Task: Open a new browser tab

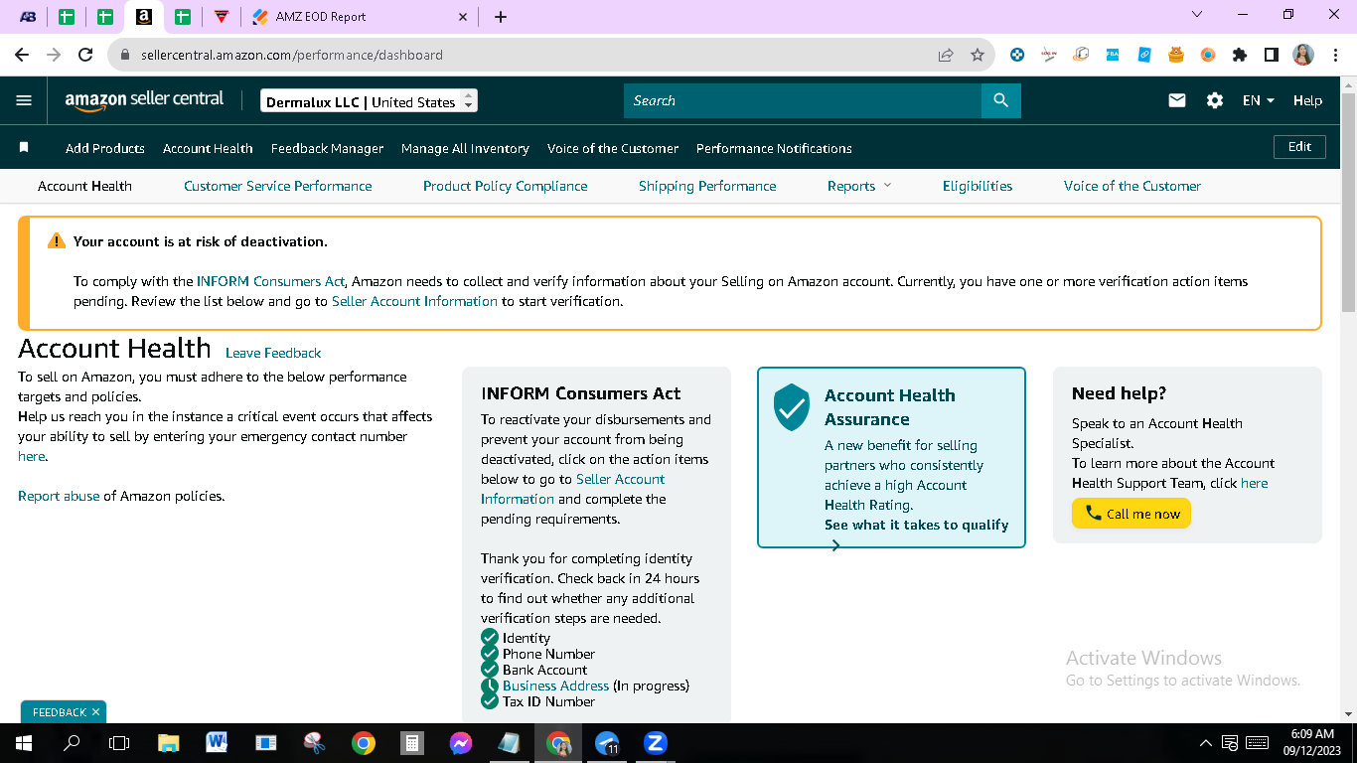Action: coord(501,17)
